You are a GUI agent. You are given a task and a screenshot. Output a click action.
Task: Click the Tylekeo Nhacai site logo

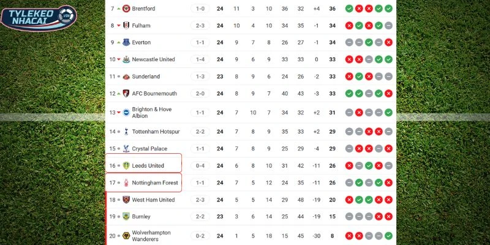pos(39,18)
